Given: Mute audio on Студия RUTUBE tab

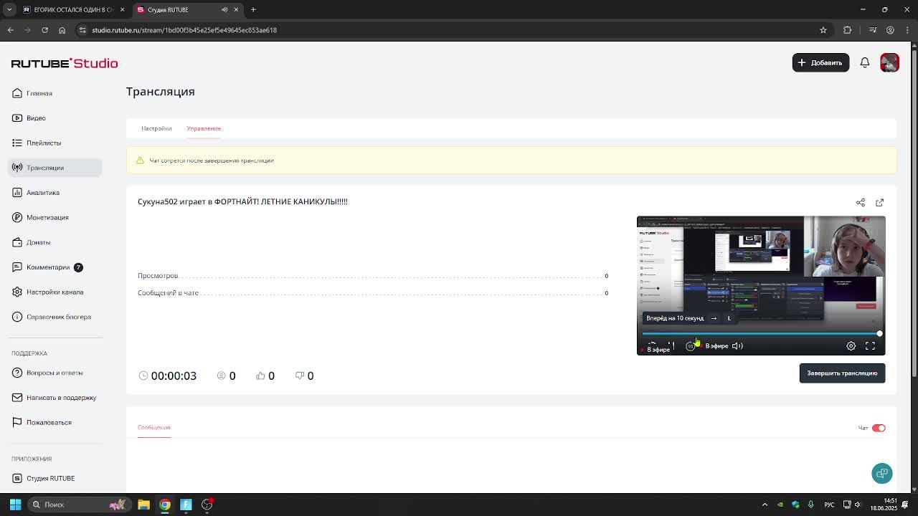Looking at the screenshot, I should (x=224, y=9).
